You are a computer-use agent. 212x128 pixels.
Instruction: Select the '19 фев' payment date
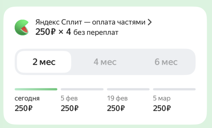(117, 99)
